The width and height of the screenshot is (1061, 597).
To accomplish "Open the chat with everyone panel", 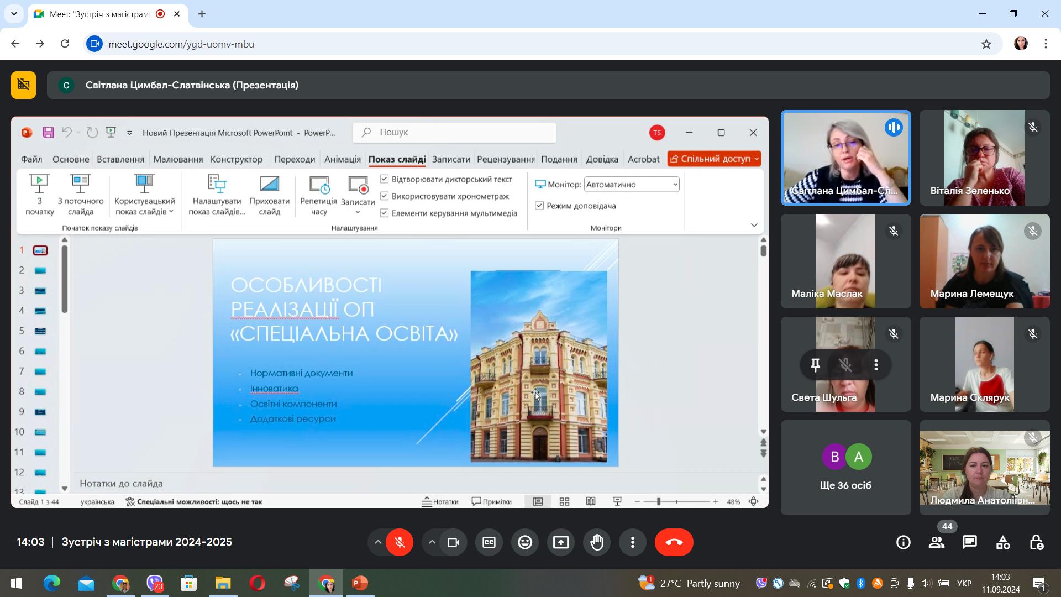I will coord(970,542).
